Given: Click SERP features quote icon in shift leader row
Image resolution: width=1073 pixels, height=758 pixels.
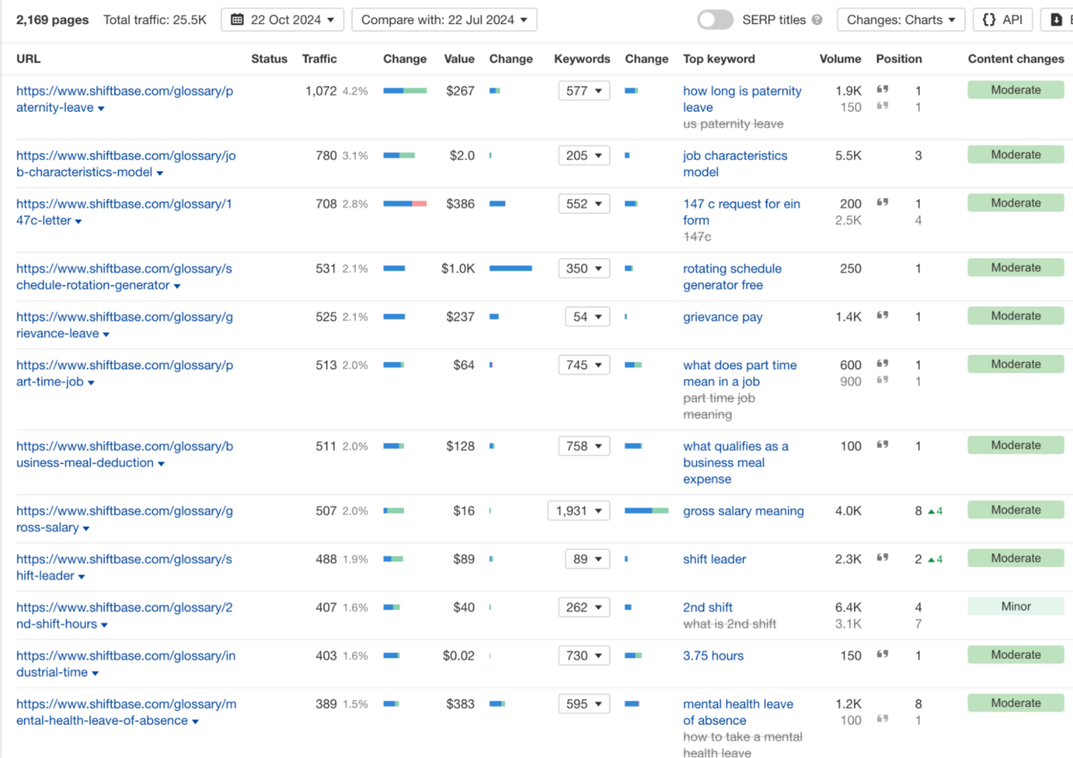Looking at the screenshot, I should tap(883, 559).
